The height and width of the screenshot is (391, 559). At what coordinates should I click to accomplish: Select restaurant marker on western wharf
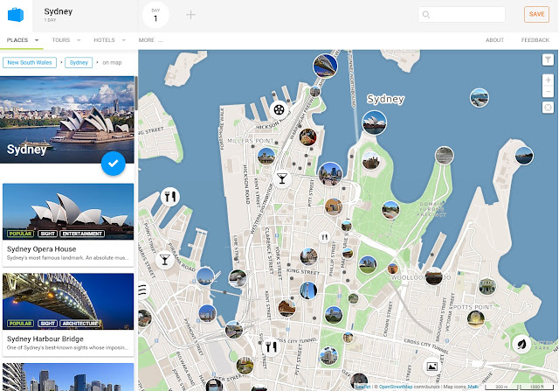[x=169, y=197]
